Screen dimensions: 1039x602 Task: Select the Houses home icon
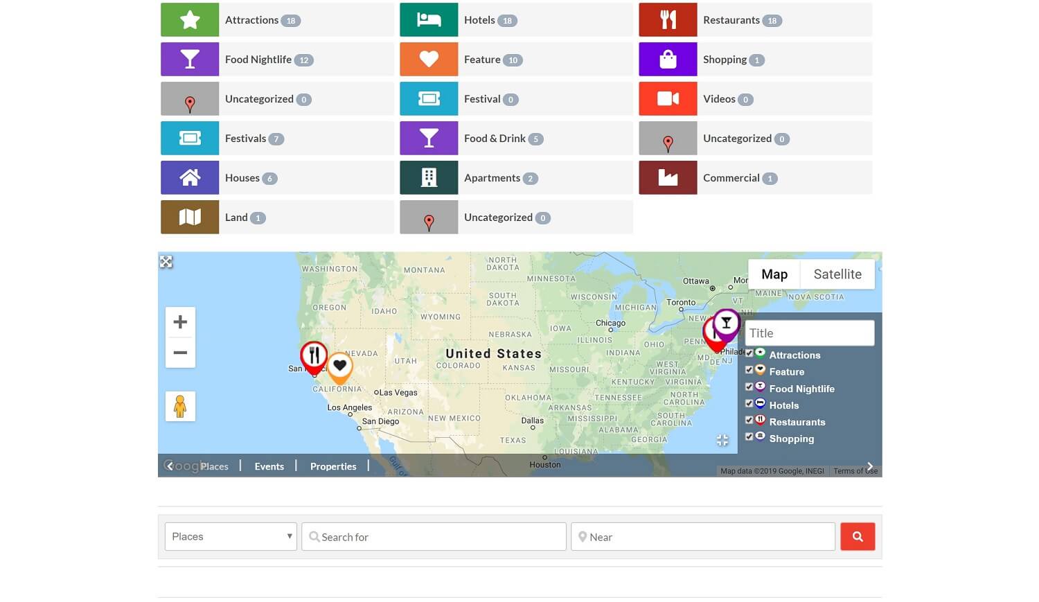(189, 177)
